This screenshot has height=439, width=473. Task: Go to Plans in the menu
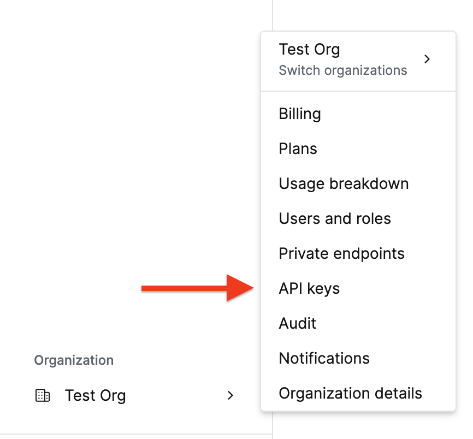(298, 149)
